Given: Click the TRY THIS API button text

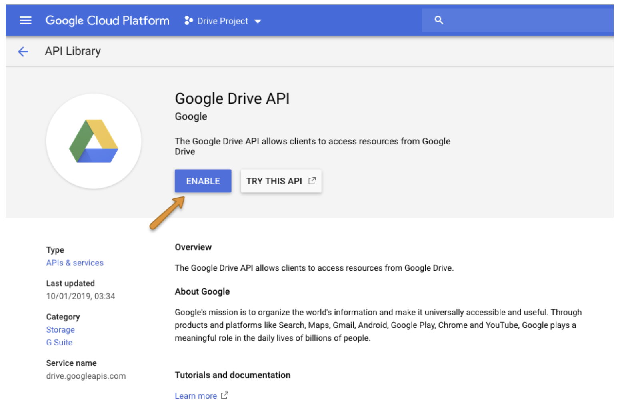Looking at the screenshot, I should pos(274,181).
